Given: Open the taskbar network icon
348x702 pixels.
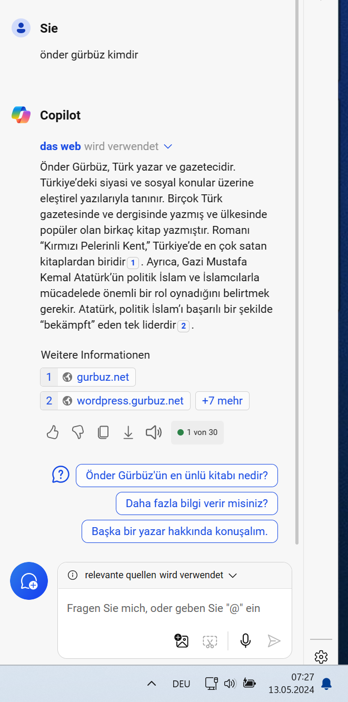Looking at the screenshot, I should tap(211, 684).
